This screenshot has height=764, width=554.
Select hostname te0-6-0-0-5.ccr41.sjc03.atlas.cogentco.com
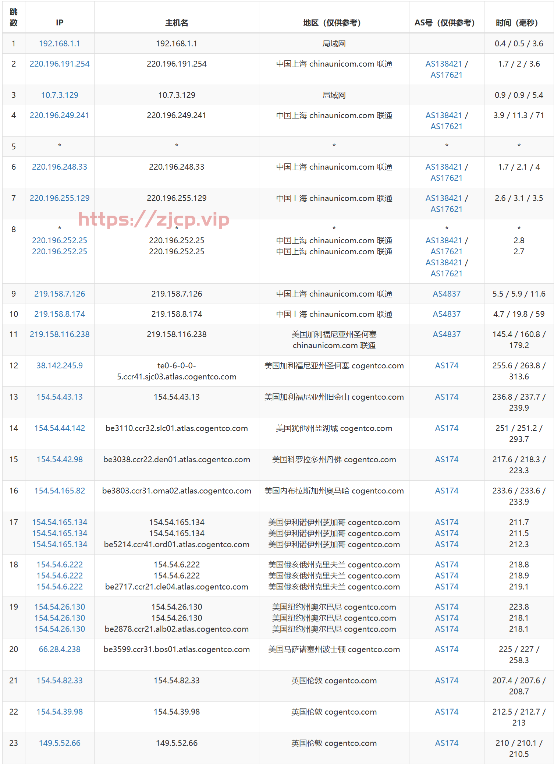tap(177, 371)
